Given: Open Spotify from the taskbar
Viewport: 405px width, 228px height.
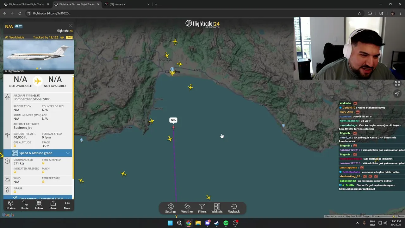Looking at the screenshot, I should [226, 223].
